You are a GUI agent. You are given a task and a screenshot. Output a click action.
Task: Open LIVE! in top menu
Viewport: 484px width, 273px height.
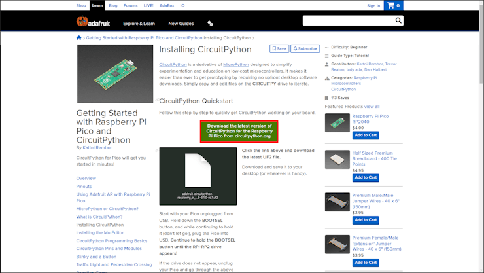[x=148, y=5]
